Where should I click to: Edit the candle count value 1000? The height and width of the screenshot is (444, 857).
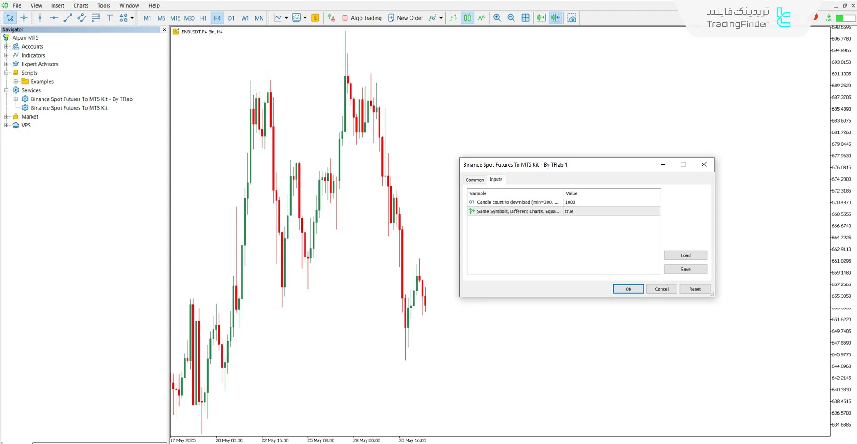tap(611, 202)
